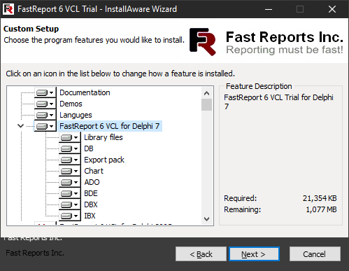Select the Demos feature row
349x271 pixels.
(71, 104)
